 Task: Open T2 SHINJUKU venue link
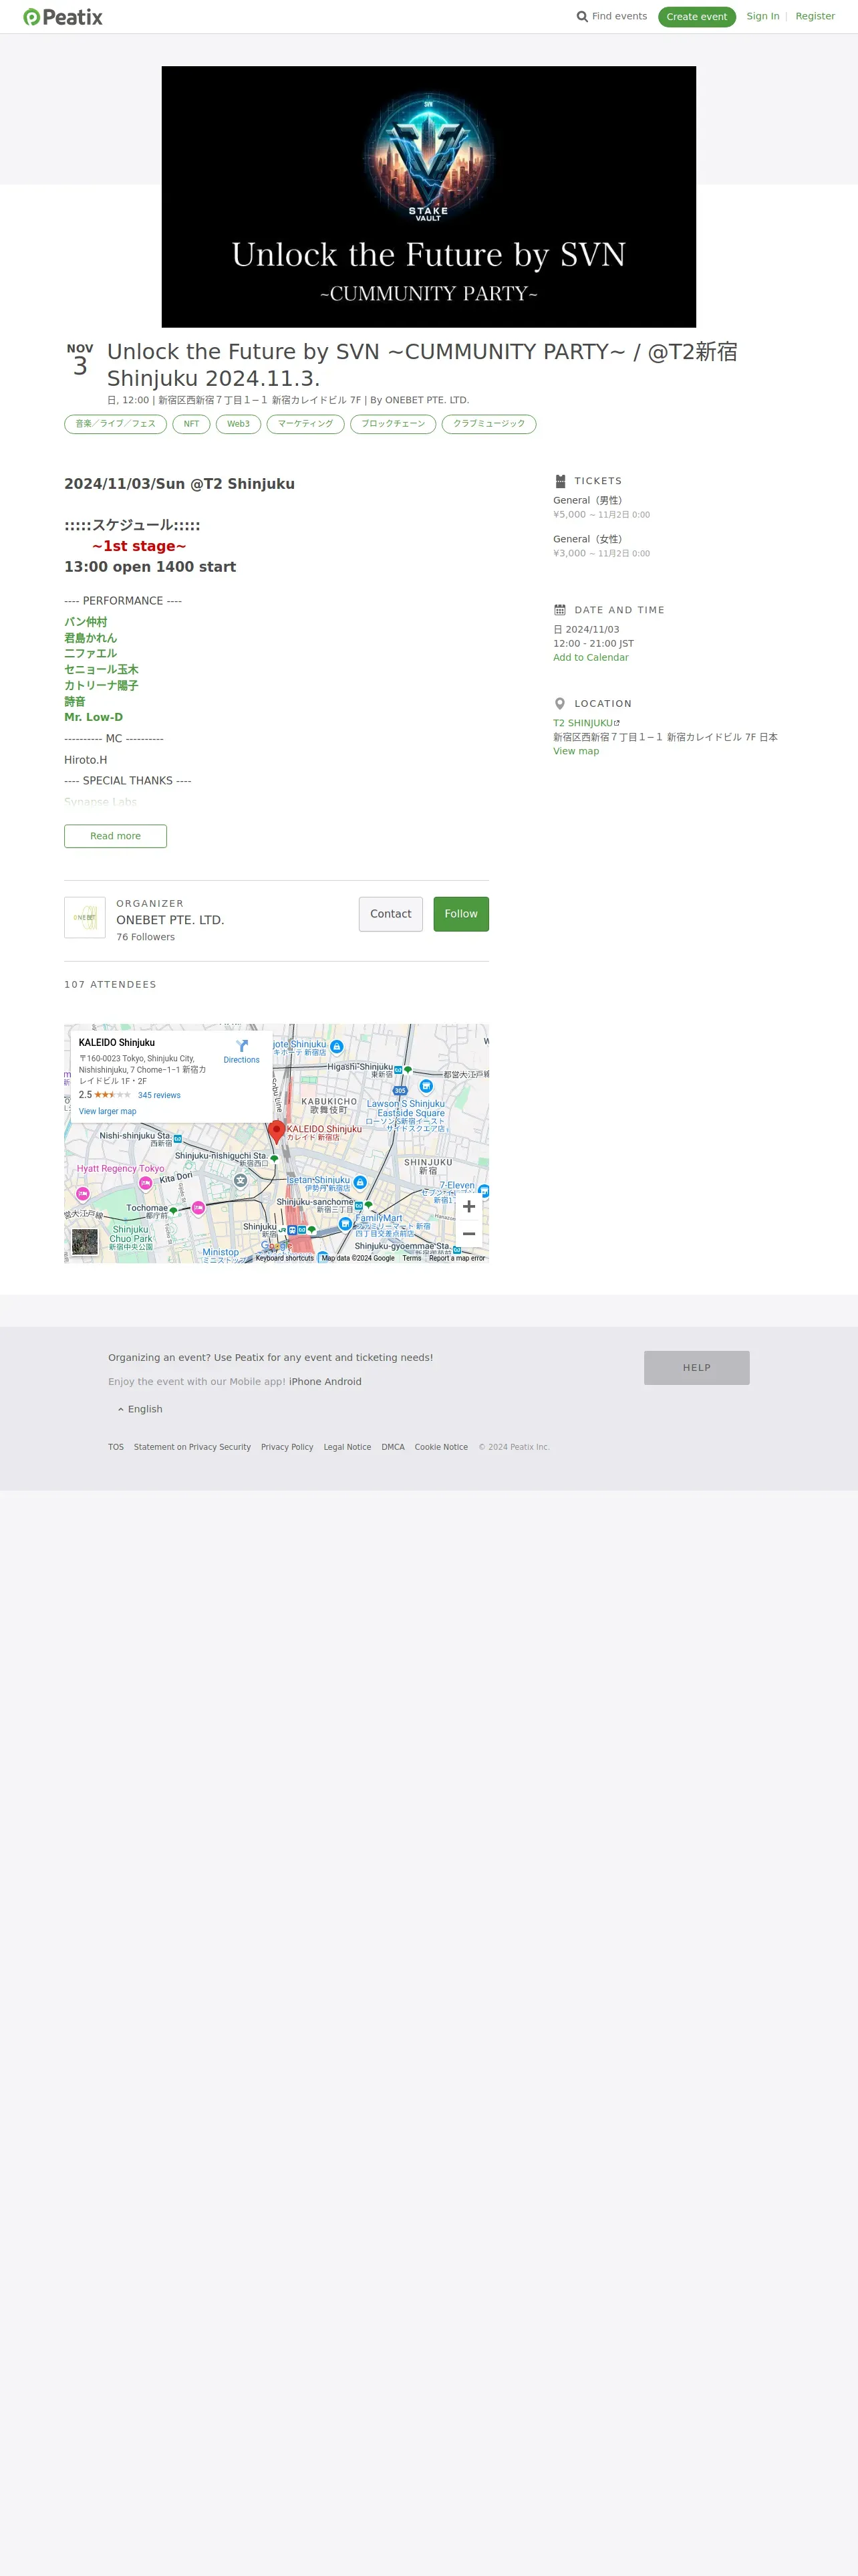(586, 723)
